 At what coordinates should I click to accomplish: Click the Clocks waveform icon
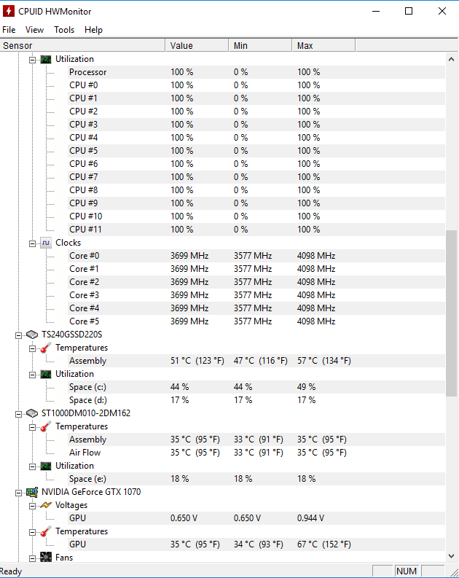pos(46,243)
